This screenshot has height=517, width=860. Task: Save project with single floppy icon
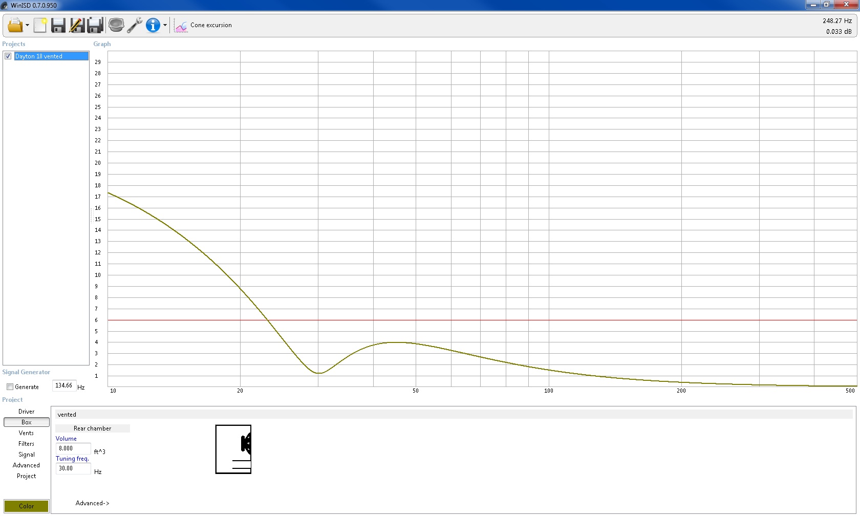pyautogui.click(x=58, y=25)
